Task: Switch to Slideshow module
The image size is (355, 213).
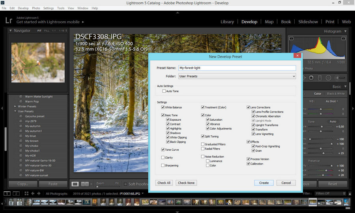Action: tap(308, 22)
